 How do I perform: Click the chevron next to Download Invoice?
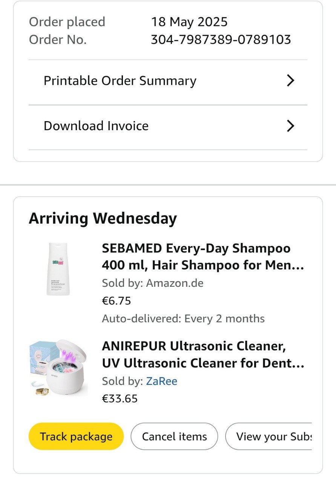(290, 126)
